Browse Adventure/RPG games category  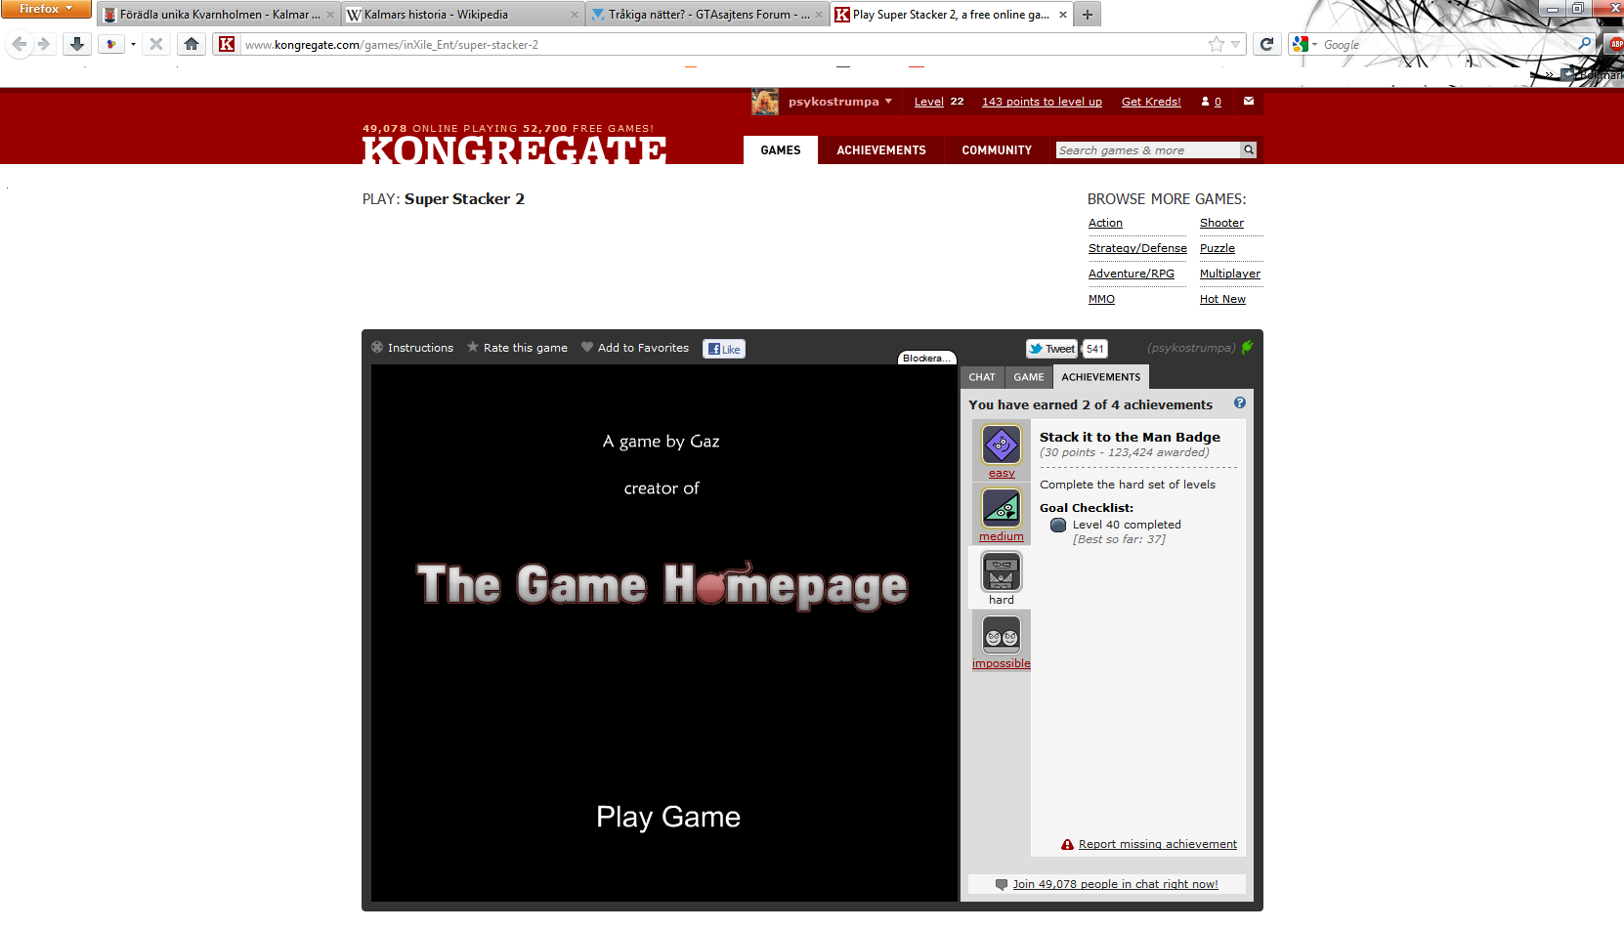[x=1132, y=274]
